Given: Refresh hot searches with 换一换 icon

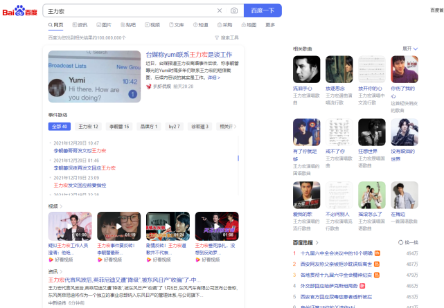Looking at the screenshot, I should pos(400,242).
